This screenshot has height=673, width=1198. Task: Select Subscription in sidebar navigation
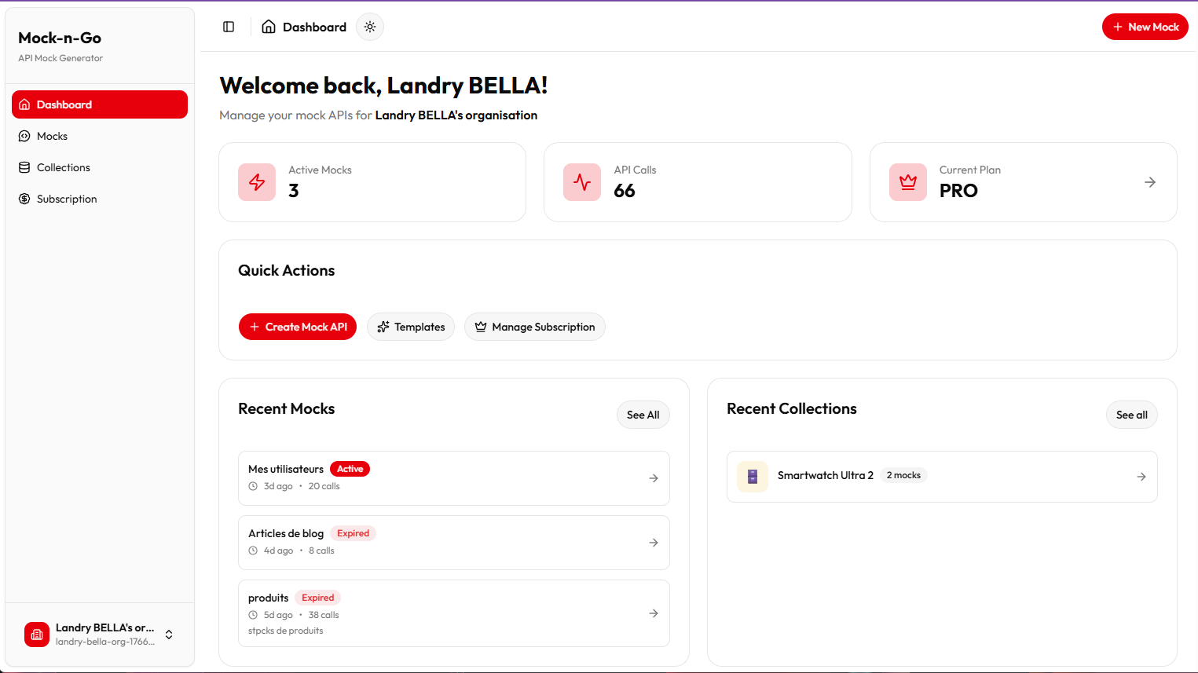tap(67, 199)
